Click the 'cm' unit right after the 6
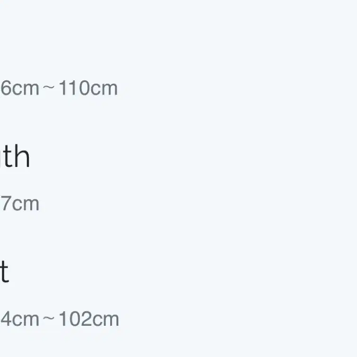357x357 pixels. coord(26,89)
